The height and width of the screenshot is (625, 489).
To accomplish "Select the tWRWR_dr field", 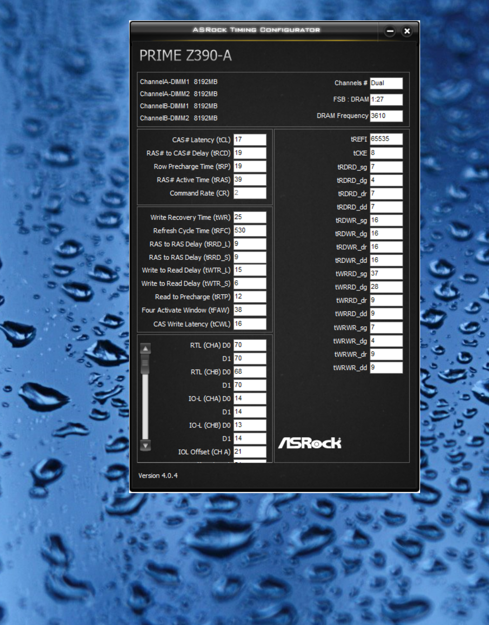I will [386, 354].
